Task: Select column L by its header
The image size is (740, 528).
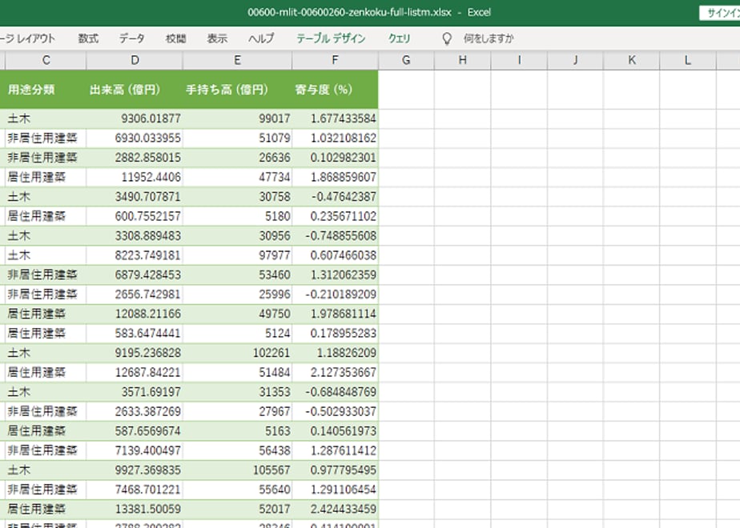Action: tap(688, 60)
